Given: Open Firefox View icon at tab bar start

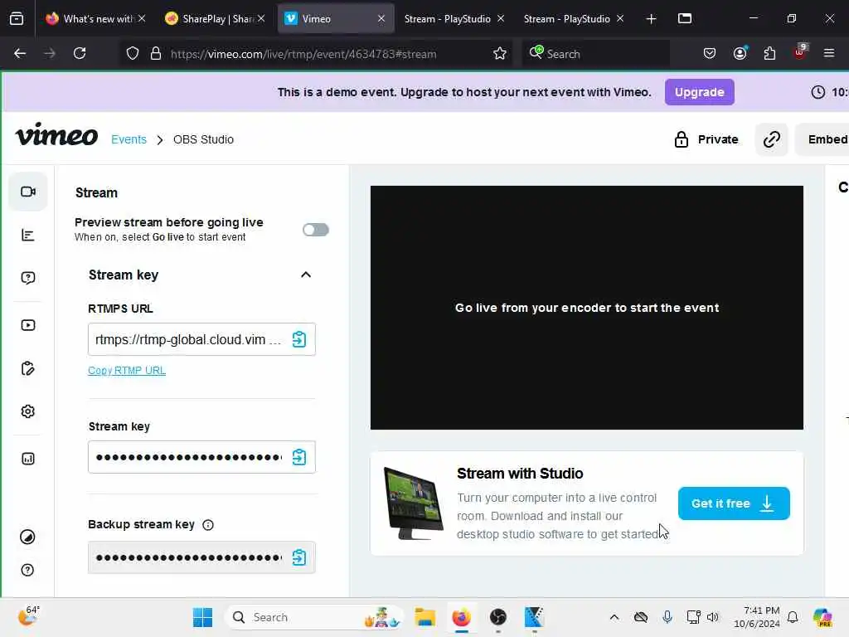Looking at the screenshot, I should click(17, 18).
